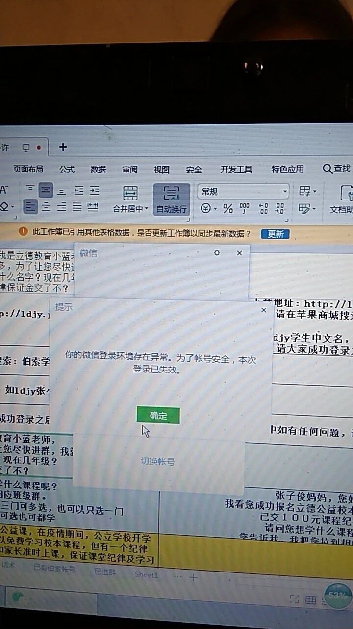Click the blue 更新 button
This screenshot has width=353, height=629.
coord(275,234)
